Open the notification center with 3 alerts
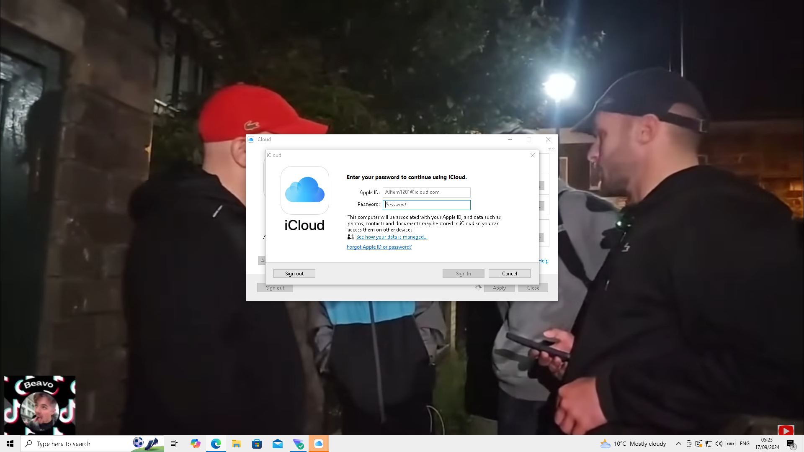 point(791,444)
